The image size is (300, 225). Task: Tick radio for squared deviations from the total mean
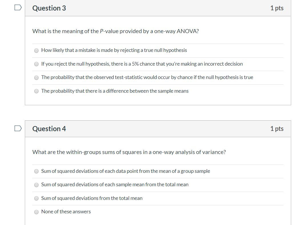(x=36, y=198)
